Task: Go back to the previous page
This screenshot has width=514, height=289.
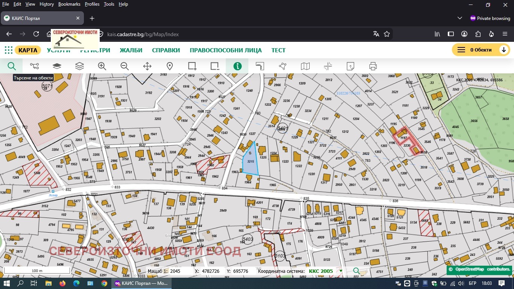Action: [9, 34]
